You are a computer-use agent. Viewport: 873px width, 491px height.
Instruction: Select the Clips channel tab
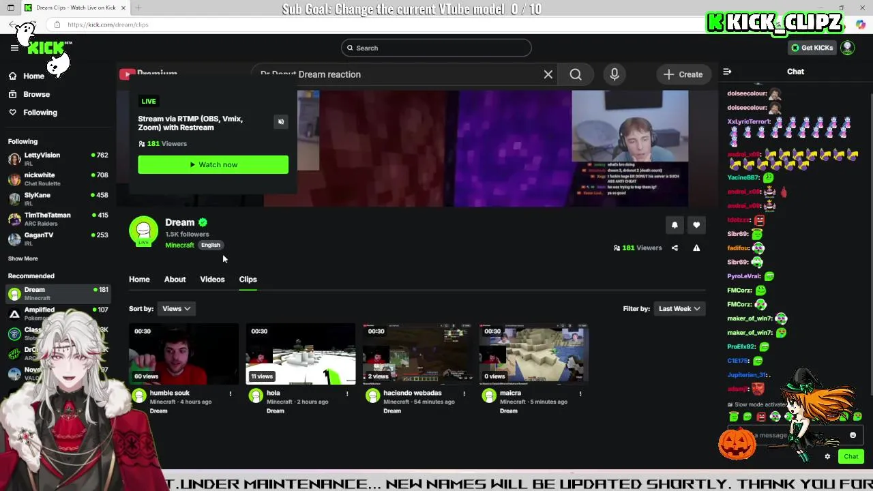pos(248,280)
